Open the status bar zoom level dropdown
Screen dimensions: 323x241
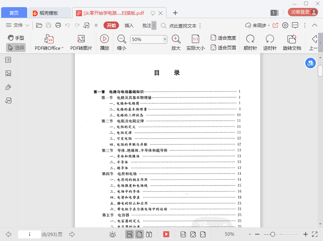(250, 234)
